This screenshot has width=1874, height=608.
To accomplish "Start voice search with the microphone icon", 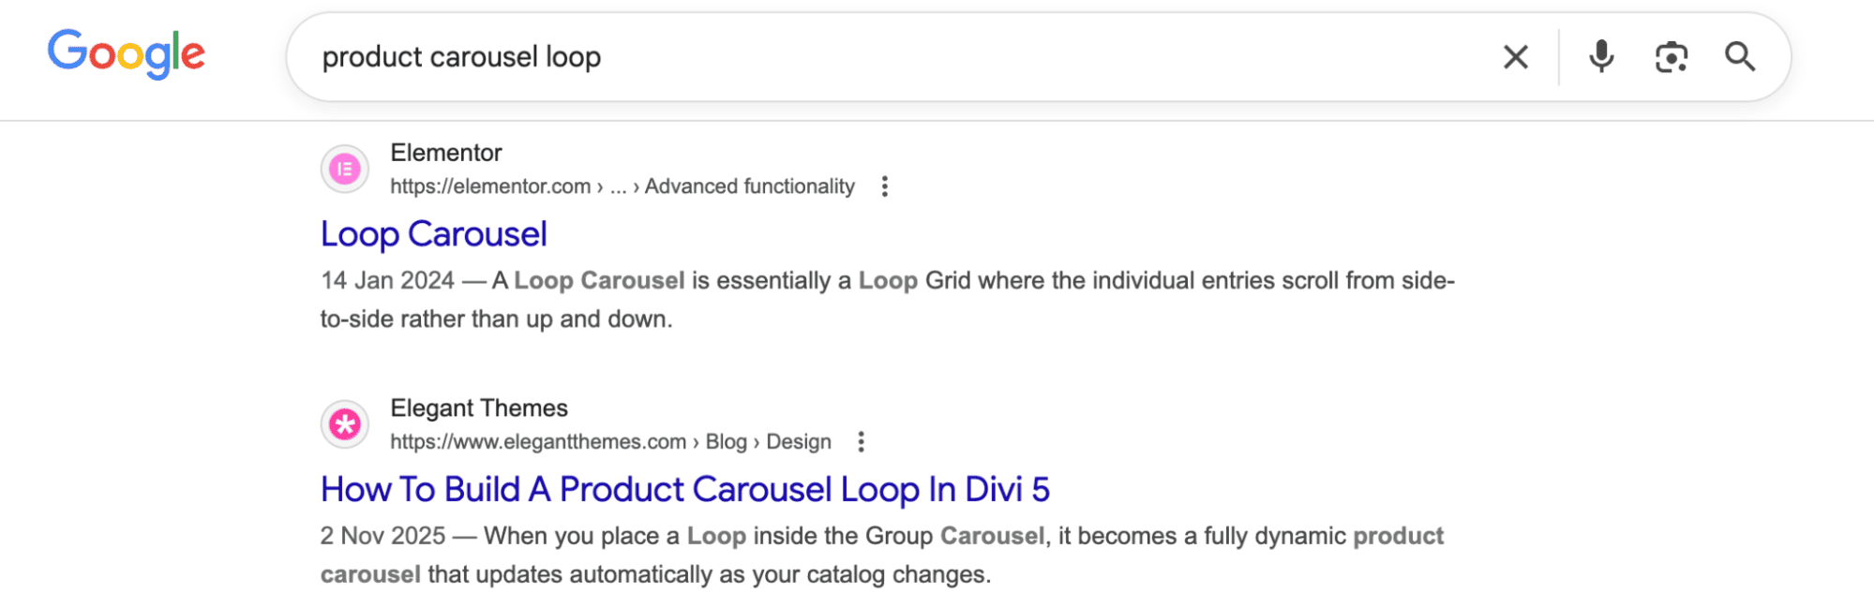I will click(1601, 57).
